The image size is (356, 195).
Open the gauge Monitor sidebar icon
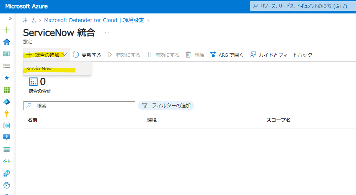pos(7,185)
